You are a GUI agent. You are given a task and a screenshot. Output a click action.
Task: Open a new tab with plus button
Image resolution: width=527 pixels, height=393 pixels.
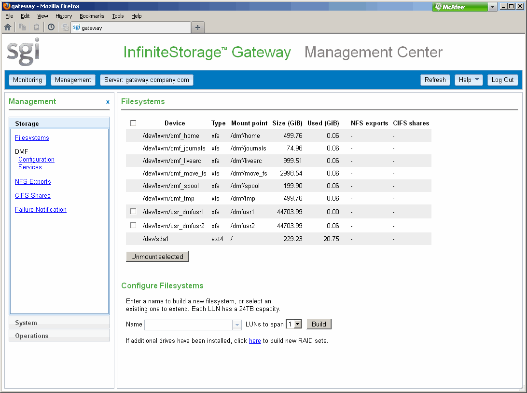(x=198, y=27)
